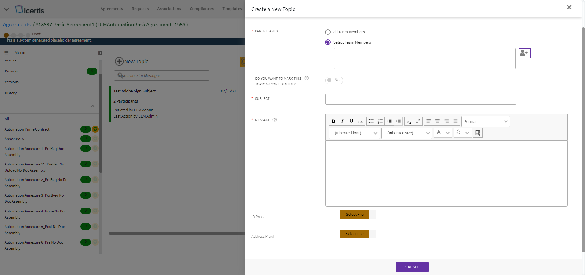The height and width of the screenshot is (275, 585).
Task: Click the add team member icon
Action: coord(524,53)
